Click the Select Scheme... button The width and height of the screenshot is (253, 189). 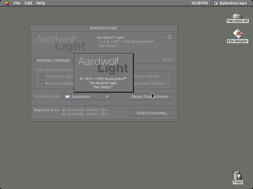[x=153, y=113]
